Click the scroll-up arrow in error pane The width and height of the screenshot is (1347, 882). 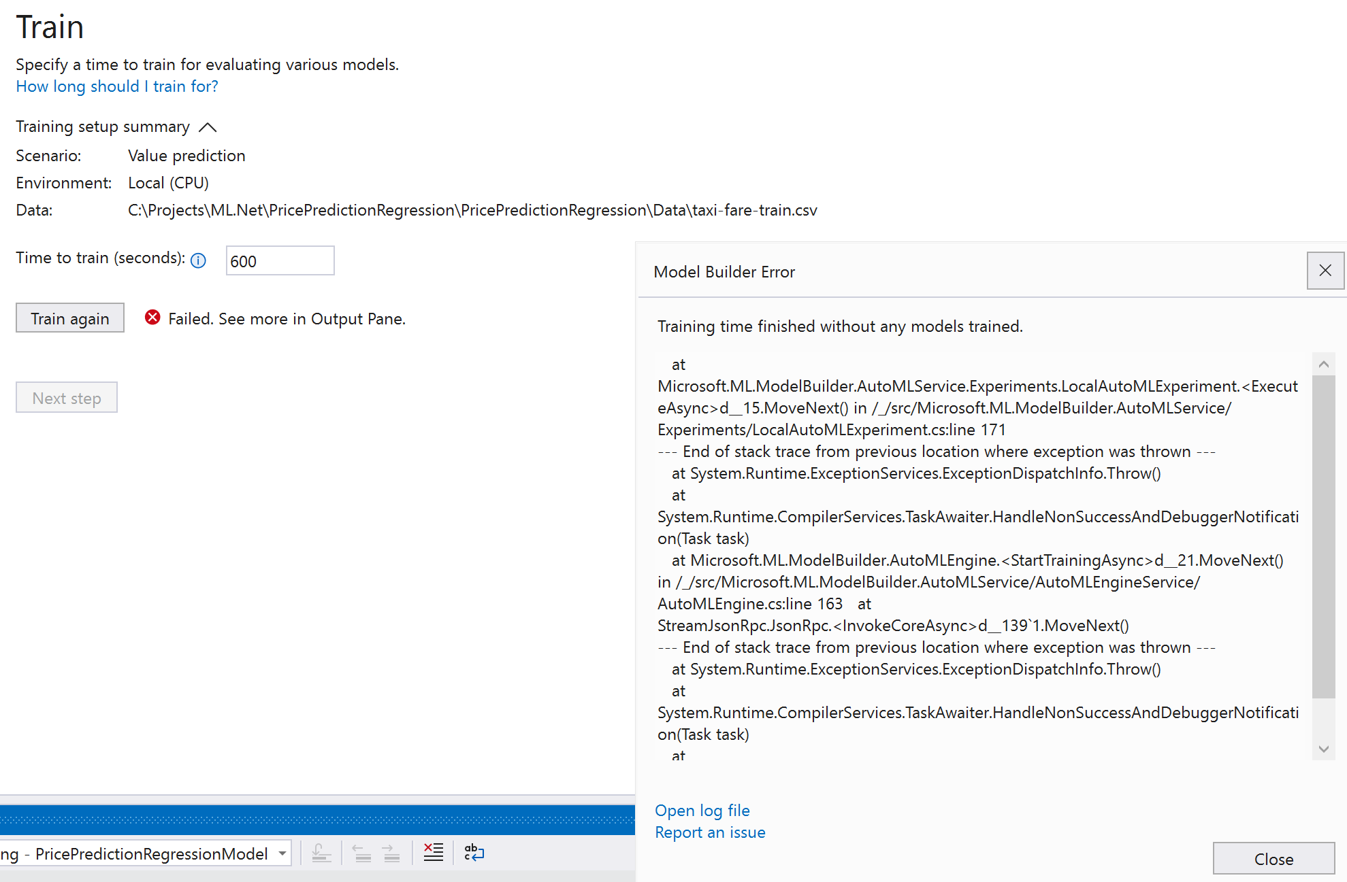[x=1324, y=363]
